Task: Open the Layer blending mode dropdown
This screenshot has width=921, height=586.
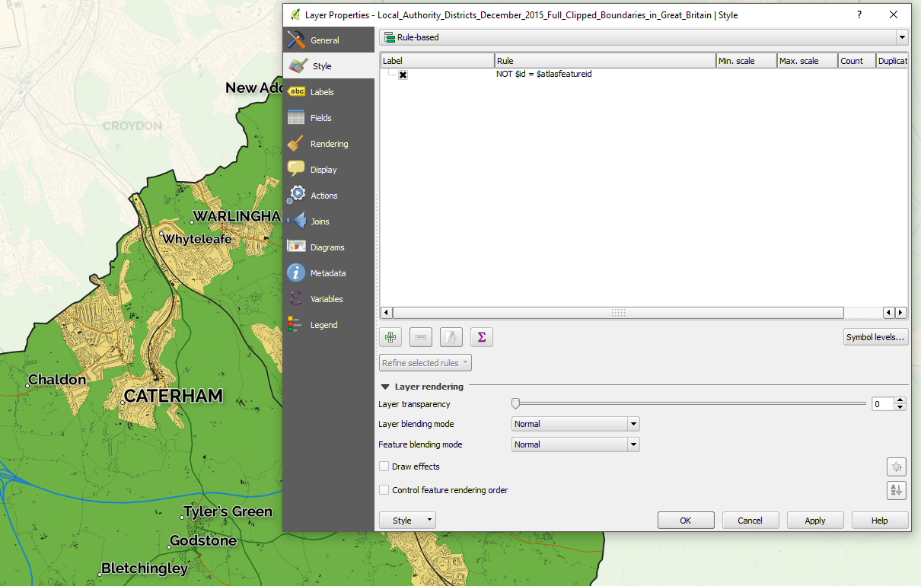Action: click(633, 423)
